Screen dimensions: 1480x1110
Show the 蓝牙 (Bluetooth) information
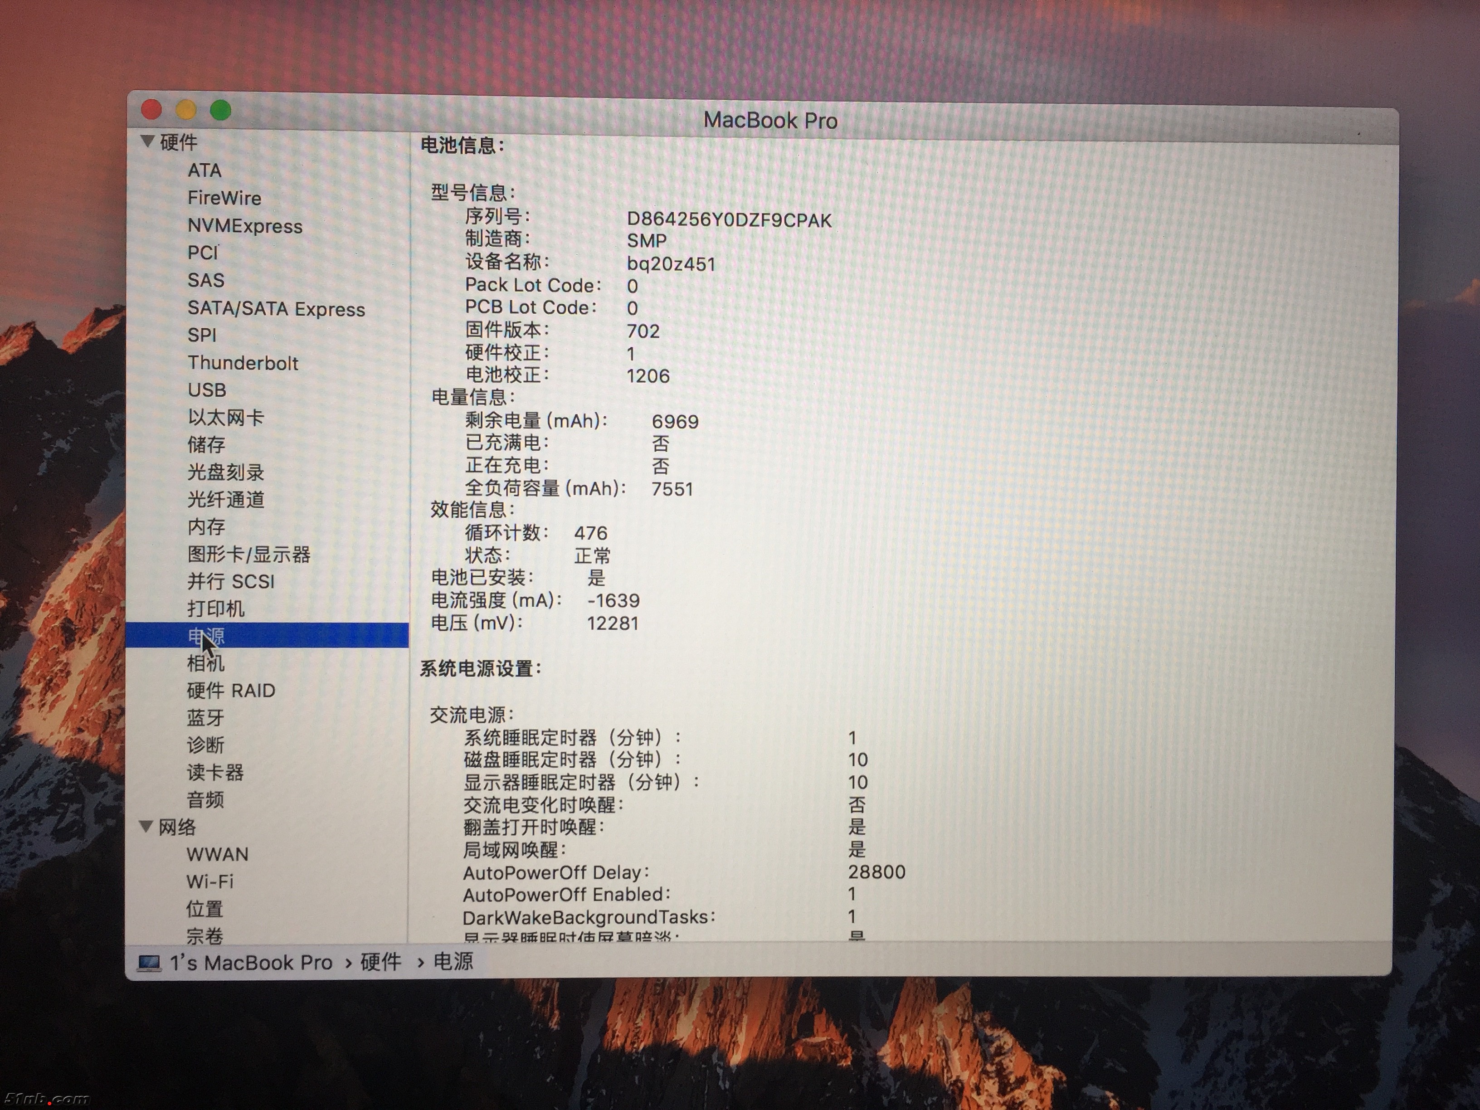click(x=205, y=718)
